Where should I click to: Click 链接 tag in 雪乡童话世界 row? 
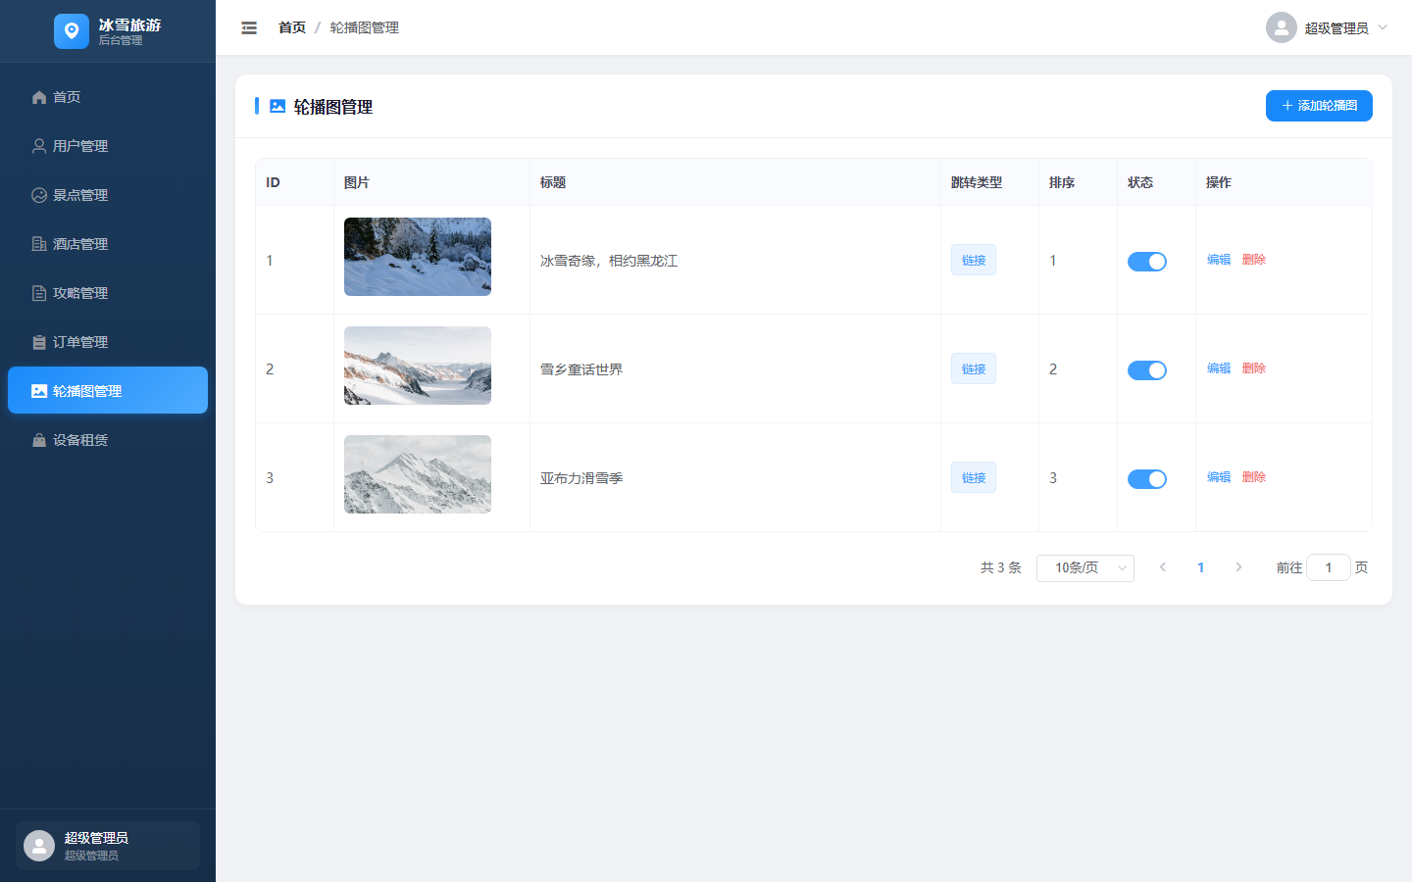[x=974, y=368]
